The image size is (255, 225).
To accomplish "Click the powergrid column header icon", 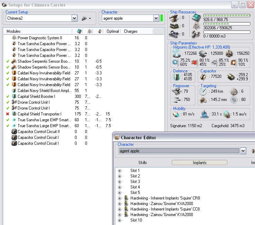I will (x=90, y=31).
